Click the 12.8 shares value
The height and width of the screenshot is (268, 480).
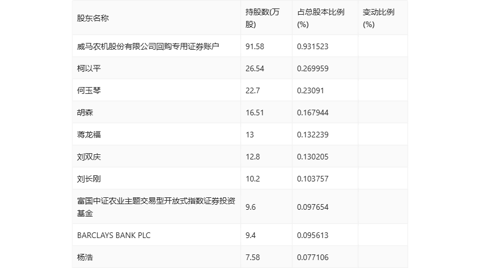pos(252,157)
